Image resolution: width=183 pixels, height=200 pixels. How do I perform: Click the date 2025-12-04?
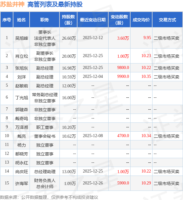(93, 76)
